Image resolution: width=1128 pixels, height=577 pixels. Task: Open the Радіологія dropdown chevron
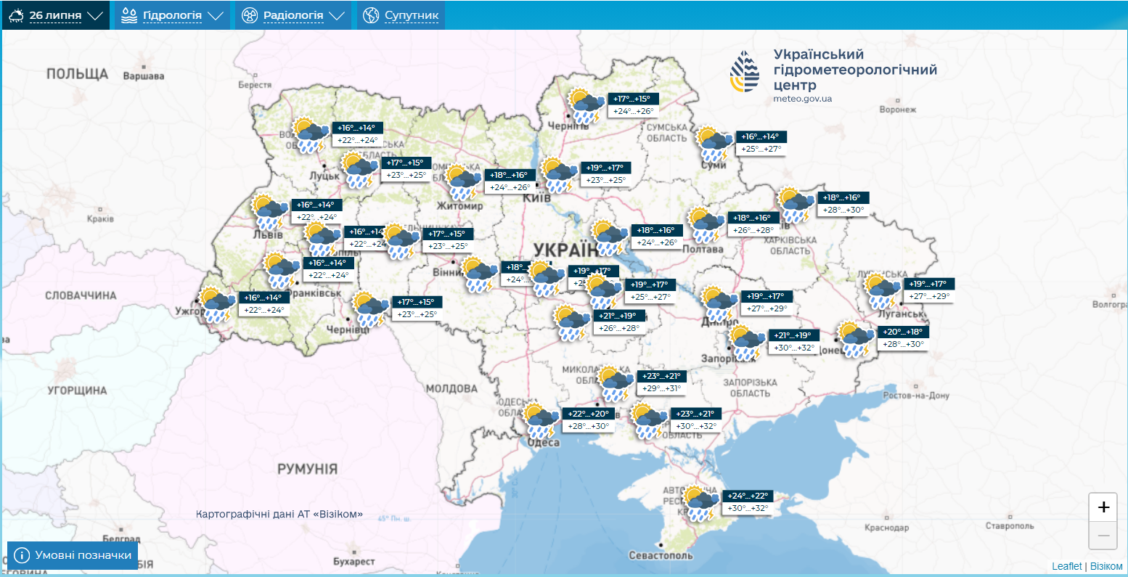tap(335, 15)
